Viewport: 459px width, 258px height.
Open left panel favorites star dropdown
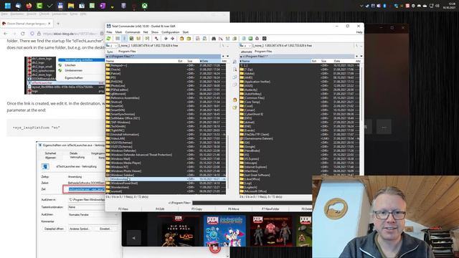pyautogui.click(x=223, y=56)
